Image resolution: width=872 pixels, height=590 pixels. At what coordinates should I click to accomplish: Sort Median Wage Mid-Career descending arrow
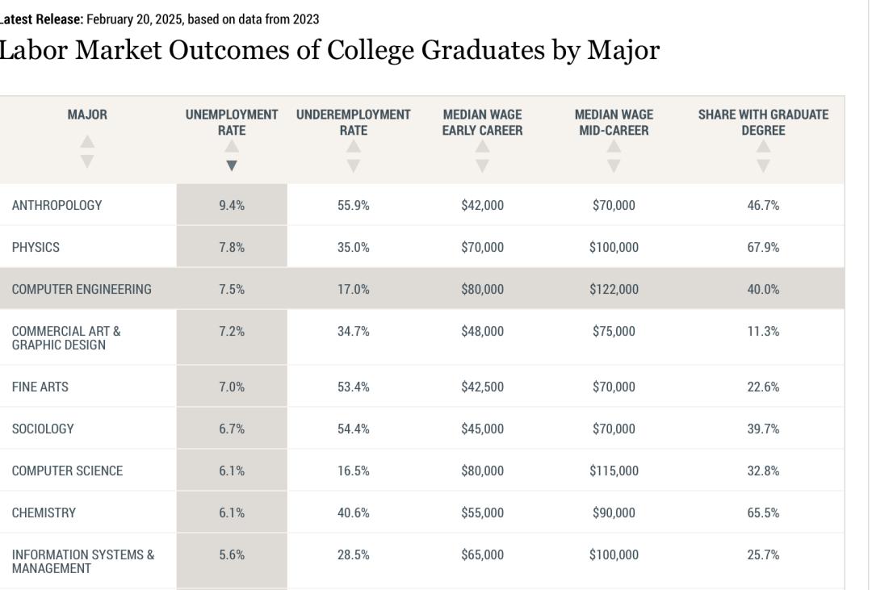(x=614, y=165)
